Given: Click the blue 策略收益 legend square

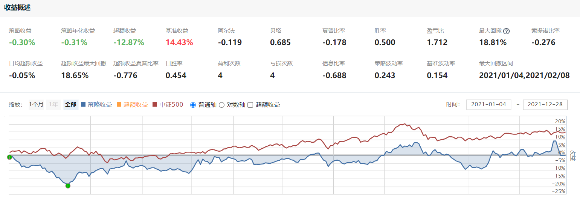Looking at the screenshot, I should (84, 105).
